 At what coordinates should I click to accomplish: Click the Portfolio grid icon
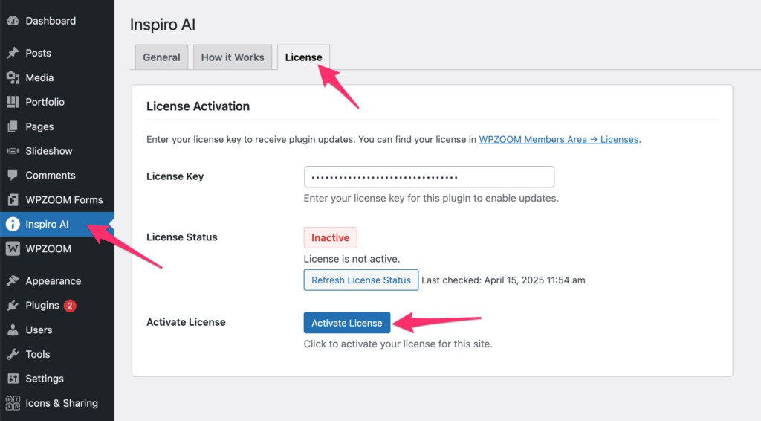point(13,102)
